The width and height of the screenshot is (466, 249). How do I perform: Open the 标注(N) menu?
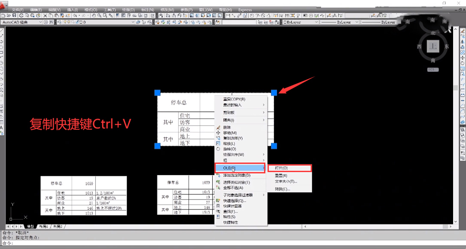tap(148, 10)
